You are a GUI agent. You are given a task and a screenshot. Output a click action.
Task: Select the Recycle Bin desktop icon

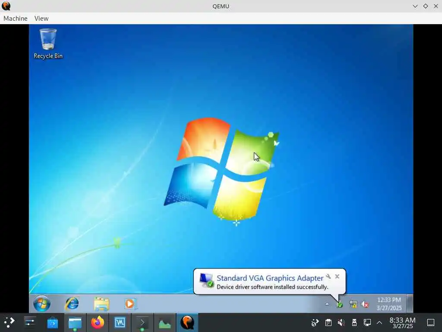[x=48, y=44]
